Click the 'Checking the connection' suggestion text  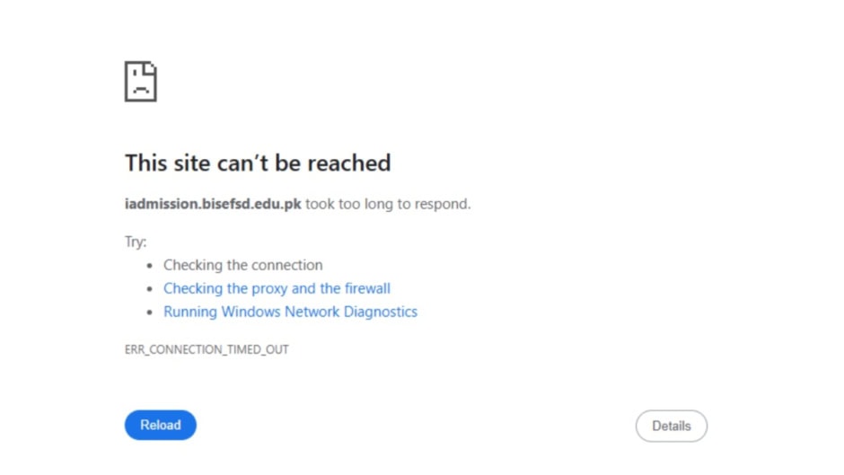pyautogui.click(x=242, y=265)
